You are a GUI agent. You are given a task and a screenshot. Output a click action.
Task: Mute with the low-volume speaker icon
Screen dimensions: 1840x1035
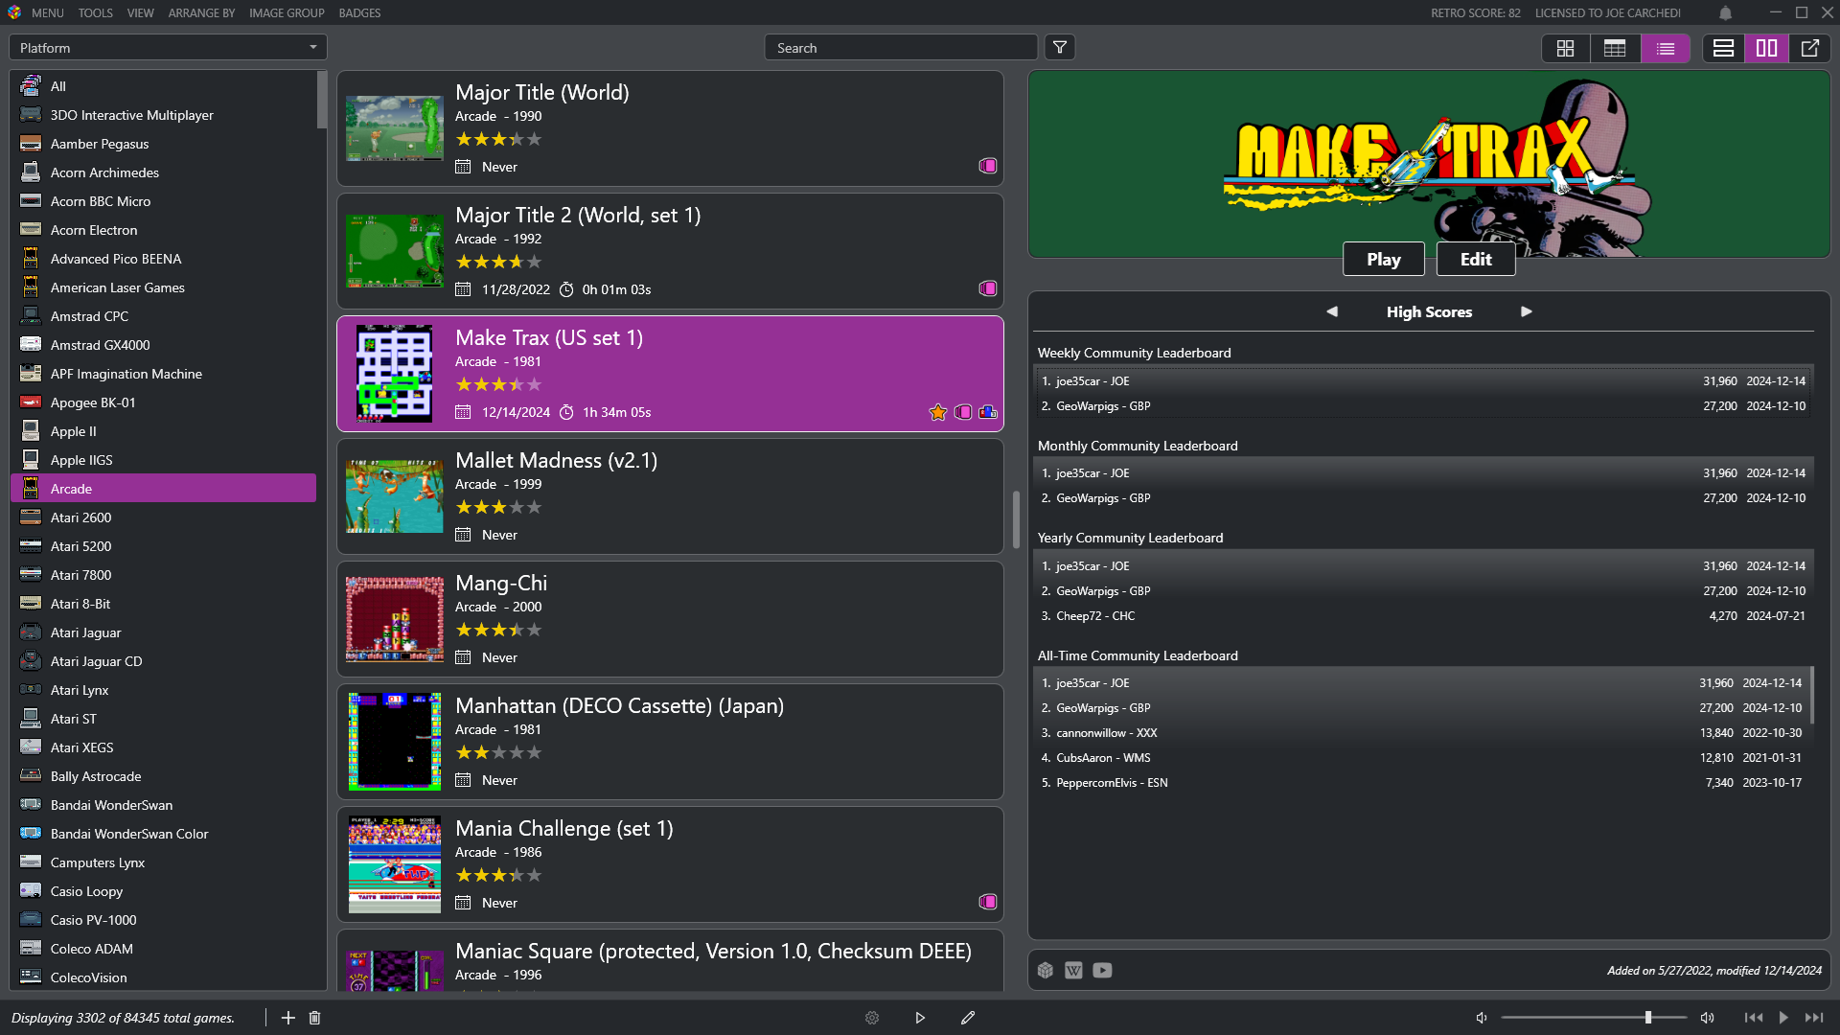[1482, 1018]
